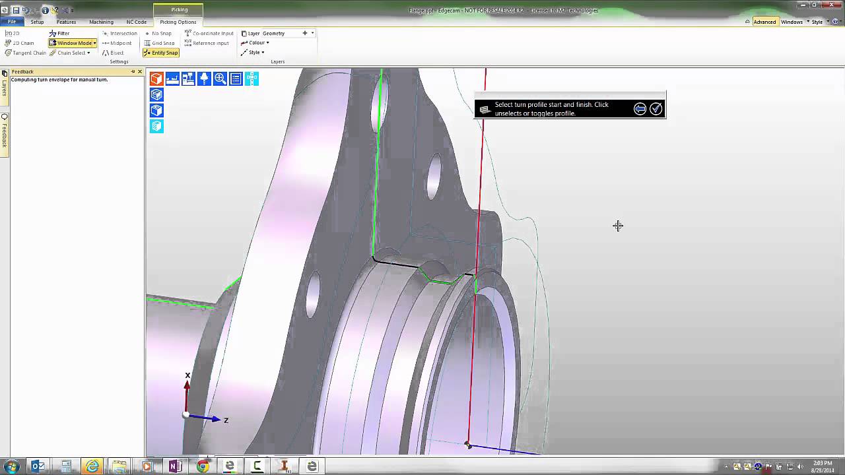Open the Chain Select dropdown

pos(69,53)
